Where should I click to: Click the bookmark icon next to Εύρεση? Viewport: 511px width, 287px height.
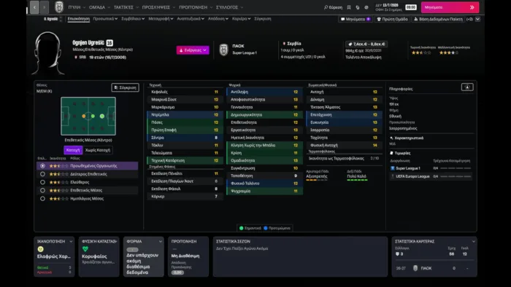[349, 7]
